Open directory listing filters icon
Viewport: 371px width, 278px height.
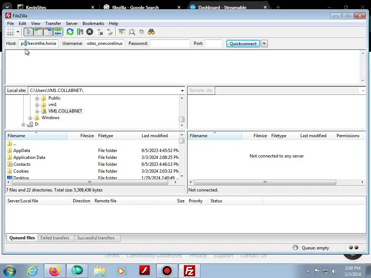coord(122,32)
